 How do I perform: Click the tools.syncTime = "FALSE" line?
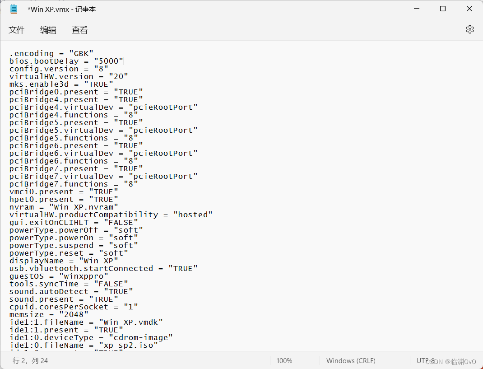pos(69,284)
